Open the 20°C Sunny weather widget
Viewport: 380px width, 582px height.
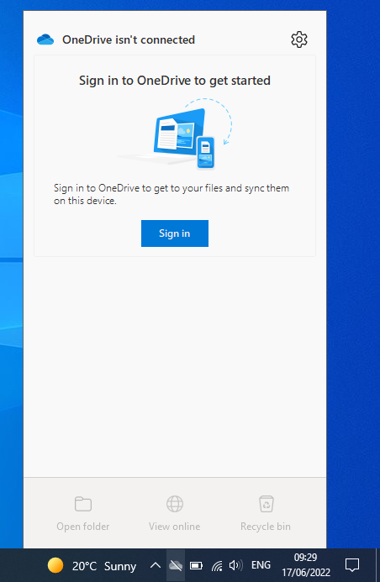pyautogui.click(x=92, y=566)
